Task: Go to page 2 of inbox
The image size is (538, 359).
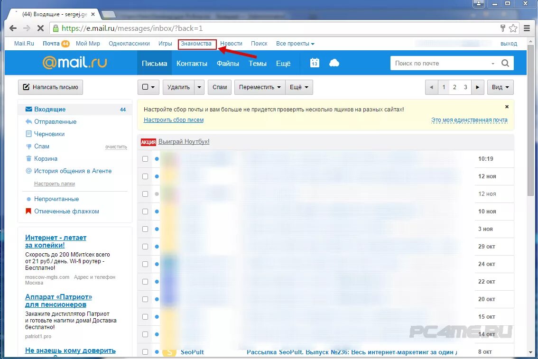Action: (455, 87)
